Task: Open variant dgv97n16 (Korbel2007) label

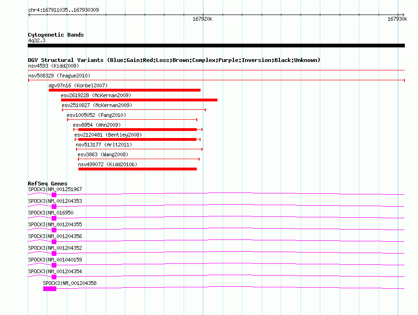Action: pos(78,85)
